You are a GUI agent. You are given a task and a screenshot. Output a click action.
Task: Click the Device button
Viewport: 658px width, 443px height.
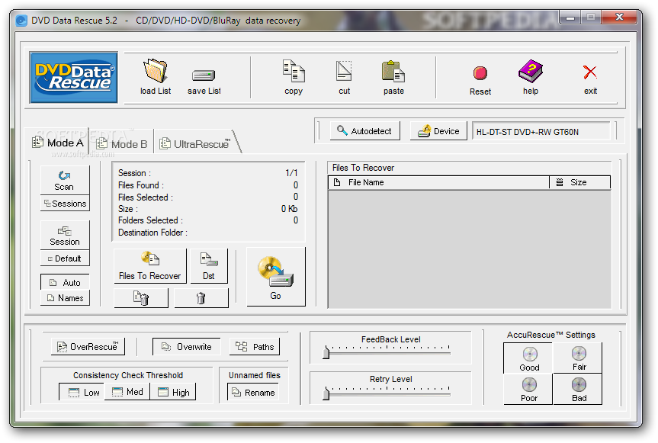click(438, 131)
